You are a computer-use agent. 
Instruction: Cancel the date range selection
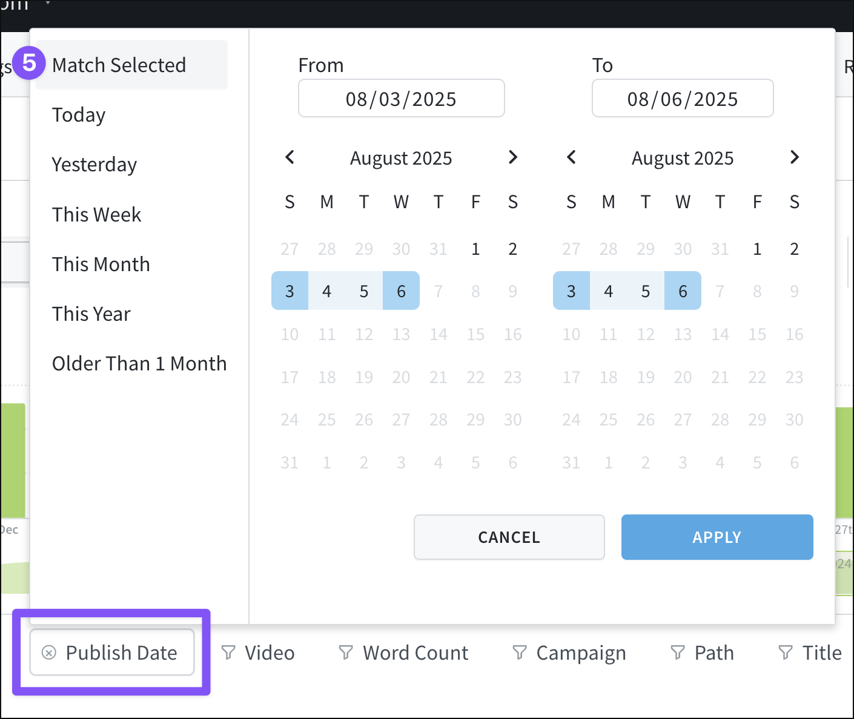509,537
